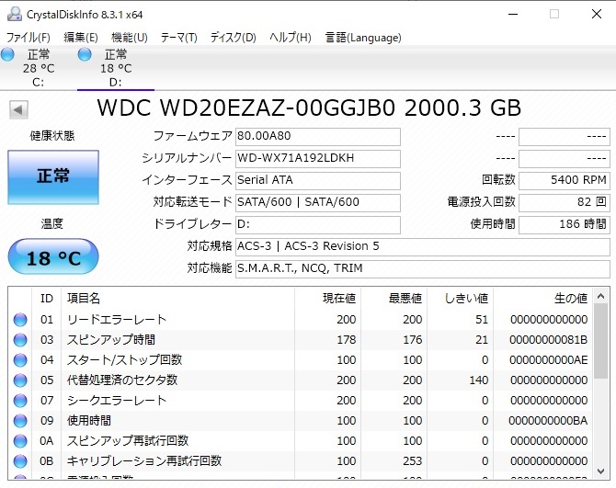Click the blue 正常 health status button
Image resolution: width=616 pixels, height=488 pixels.
(x=53, y=177)
